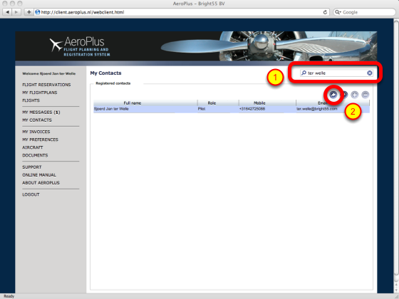This screenshot has width=399, height=299.
Task: Click the browser forward arrow button
Action: (16, 12)
